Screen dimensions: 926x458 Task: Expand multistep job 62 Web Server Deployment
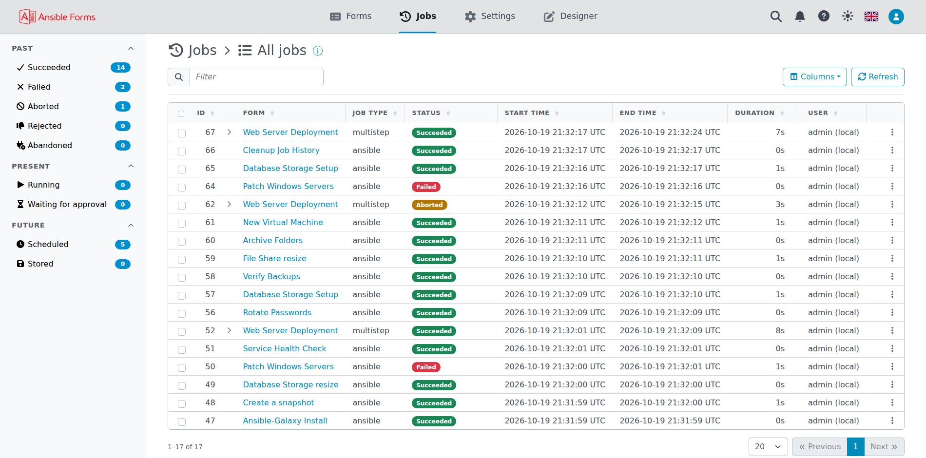[x=229, y=204]
